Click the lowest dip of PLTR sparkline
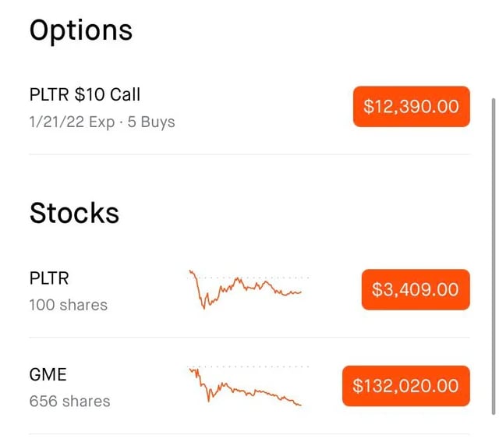The image size is (499, 439). click(203, 308)
